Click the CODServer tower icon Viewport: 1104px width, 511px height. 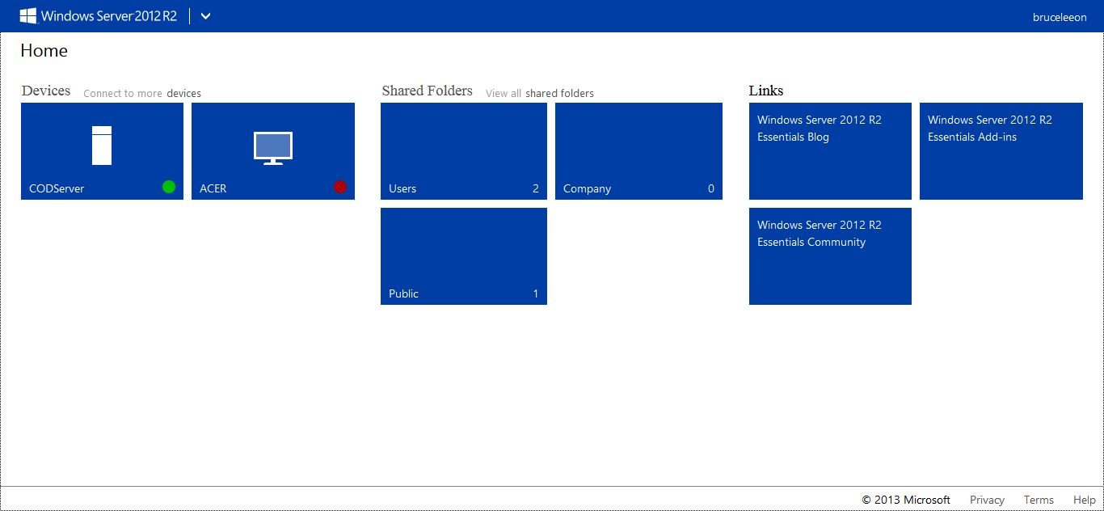coord(102,146)
